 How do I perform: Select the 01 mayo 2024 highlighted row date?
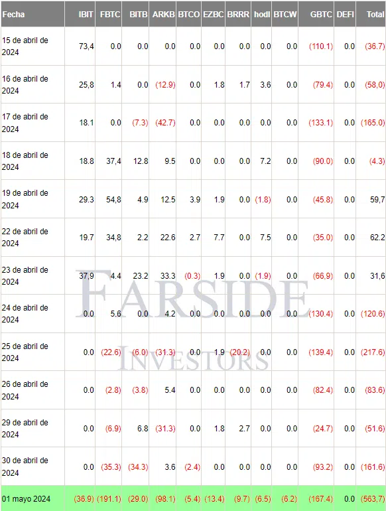click(26, 499)
